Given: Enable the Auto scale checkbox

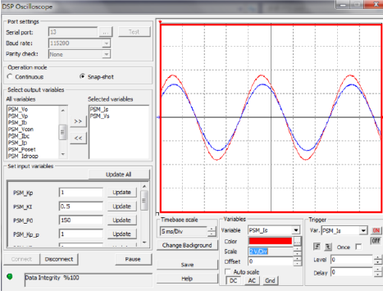Looking at the screenshot, I should (227, 271).
